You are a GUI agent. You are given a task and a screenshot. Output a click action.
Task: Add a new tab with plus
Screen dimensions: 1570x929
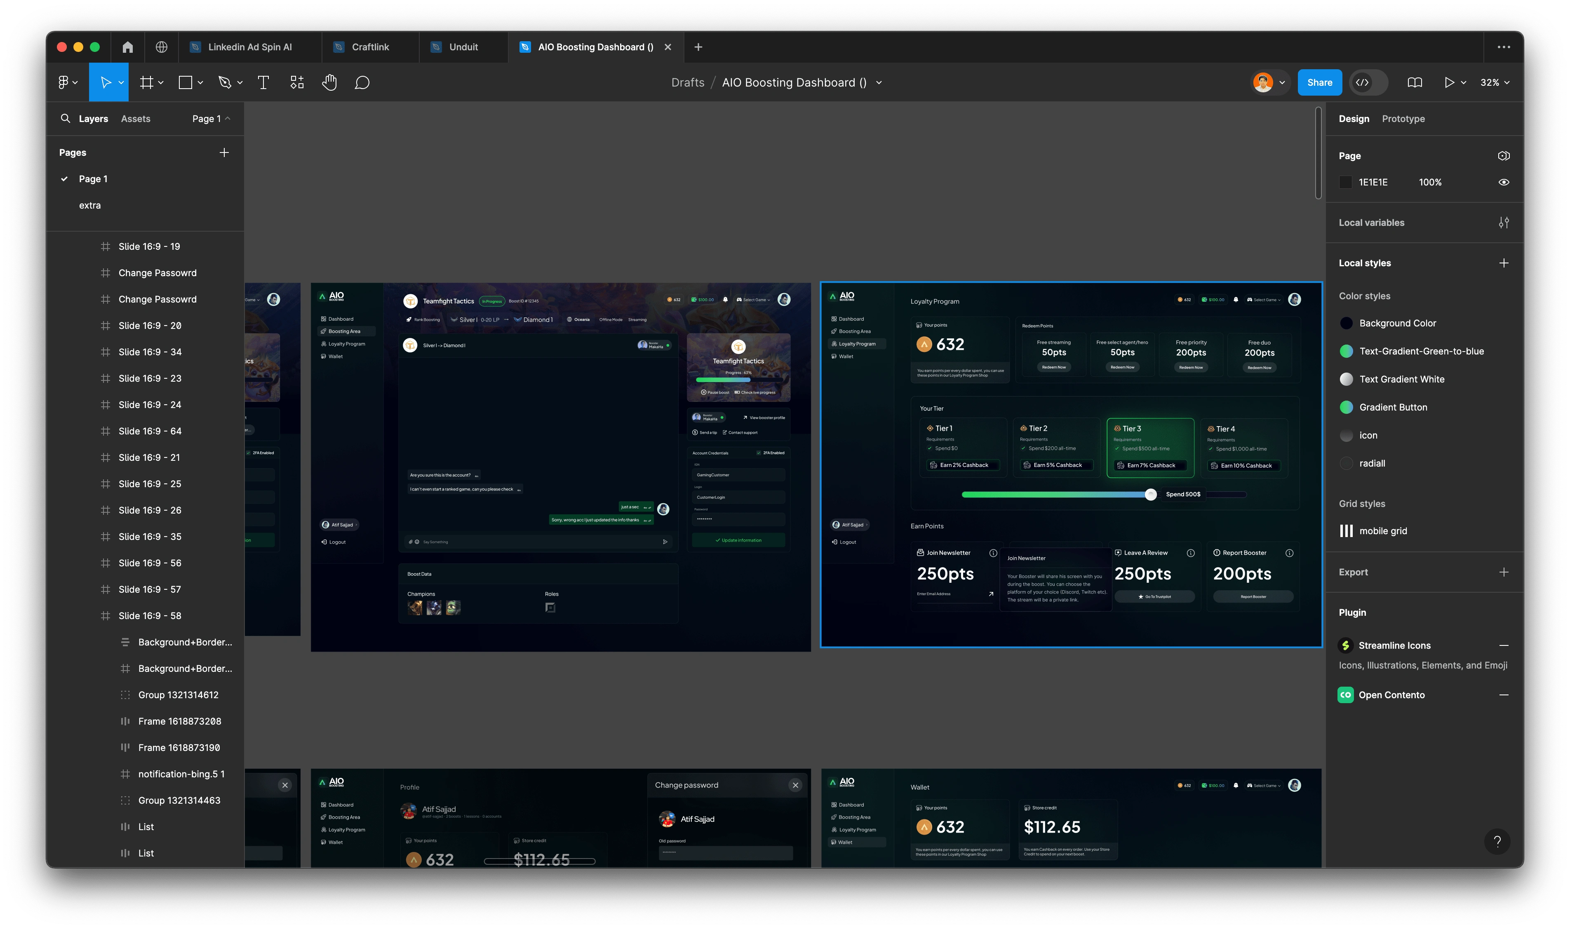(698, 47)
